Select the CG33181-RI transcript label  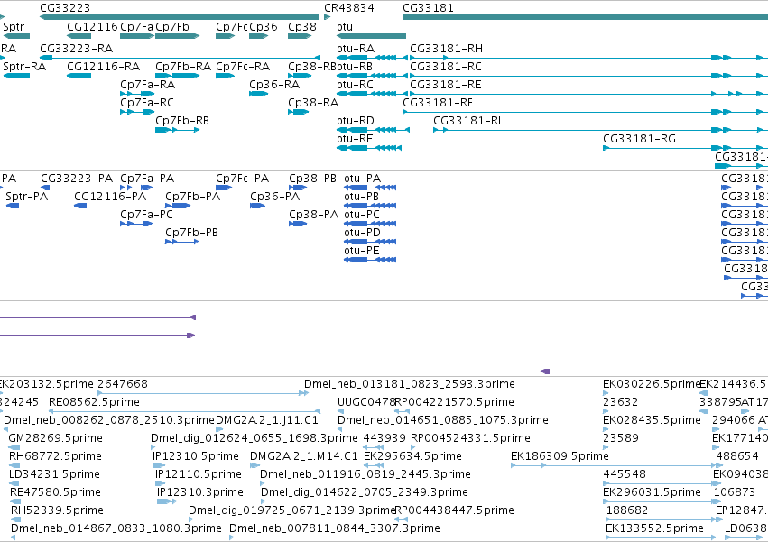pyautogui.click(x=467, y=121)
